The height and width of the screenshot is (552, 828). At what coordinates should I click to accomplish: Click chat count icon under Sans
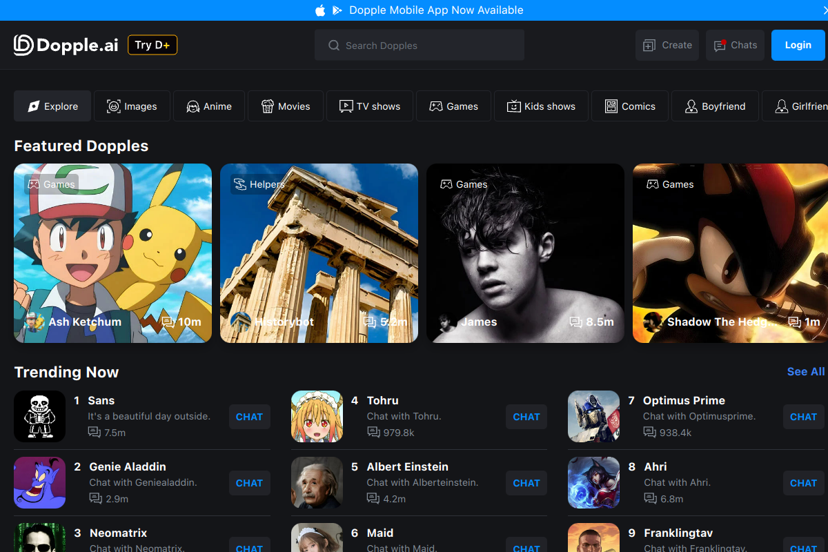pyautogui.click(x=95, y=433)
